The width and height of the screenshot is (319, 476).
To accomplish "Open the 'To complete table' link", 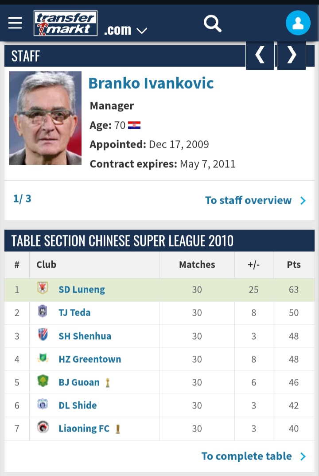I will (254, 456).
